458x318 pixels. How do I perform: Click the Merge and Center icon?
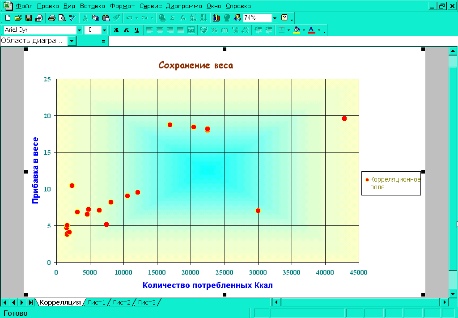pos(191,30)
